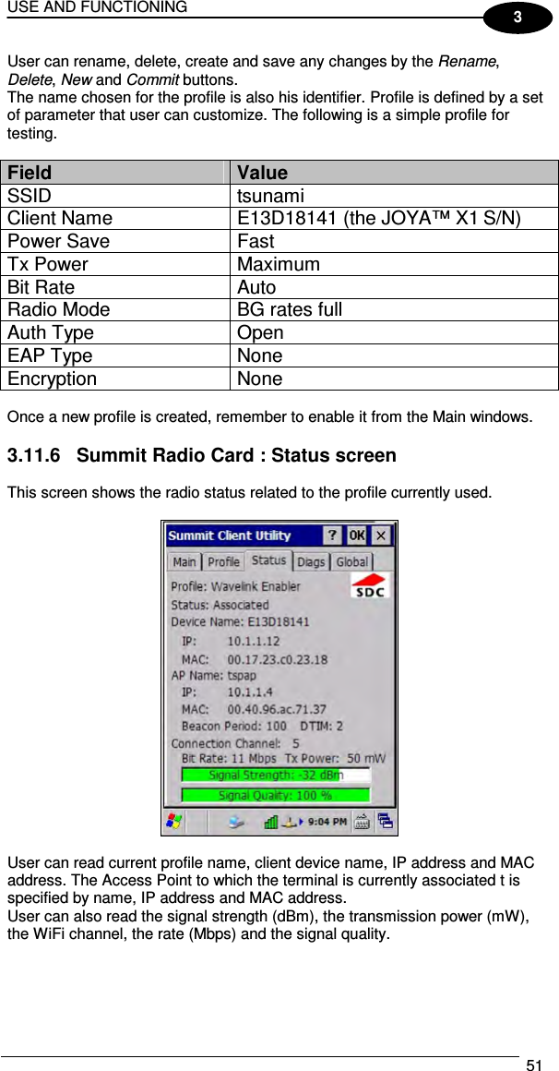
Task: Click 'E13D18141 (the JOYA X1 S/N)' cell
Action: pos(394,219)
